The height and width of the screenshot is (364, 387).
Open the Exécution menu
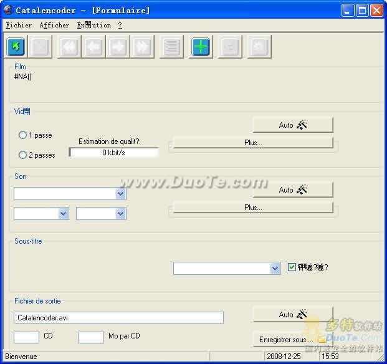[x=93, y=25]
